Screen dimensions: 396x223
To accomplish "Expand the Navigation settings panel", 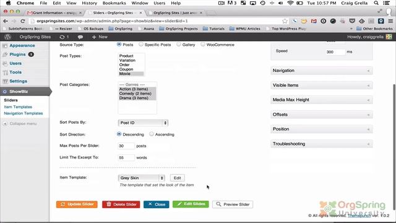I will tap(322, 71).
